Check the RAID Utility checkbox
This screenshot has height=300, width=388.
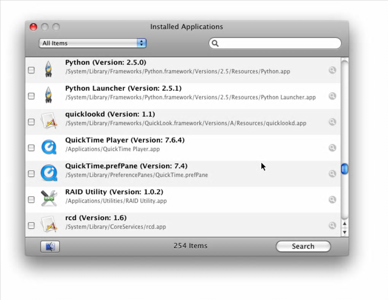31,199
